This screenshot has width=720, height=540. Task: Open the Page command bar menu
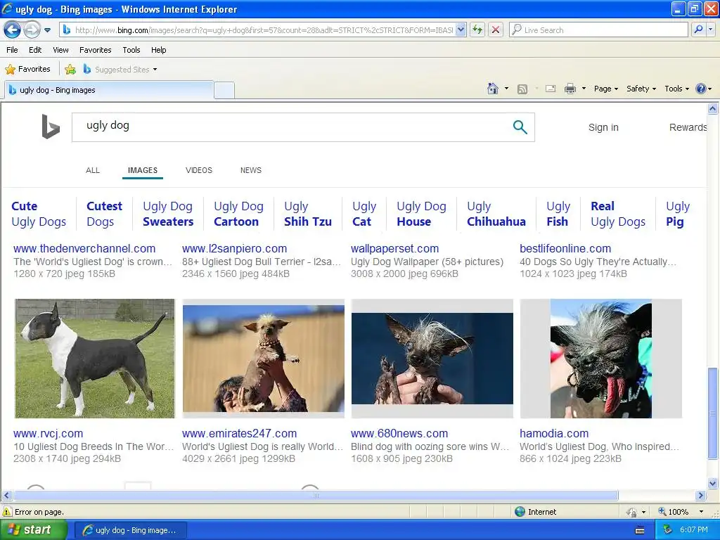click(x=605, y=89)
